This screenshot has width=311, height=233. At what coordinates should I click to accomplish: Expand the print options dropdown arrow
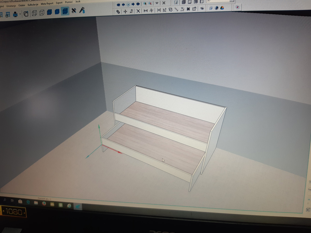tap(20, 14)
